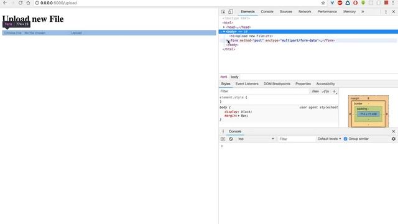Activate the inspect element picker tool
Image resolution: width=398 pixels, height=224 pixels.
223,12
